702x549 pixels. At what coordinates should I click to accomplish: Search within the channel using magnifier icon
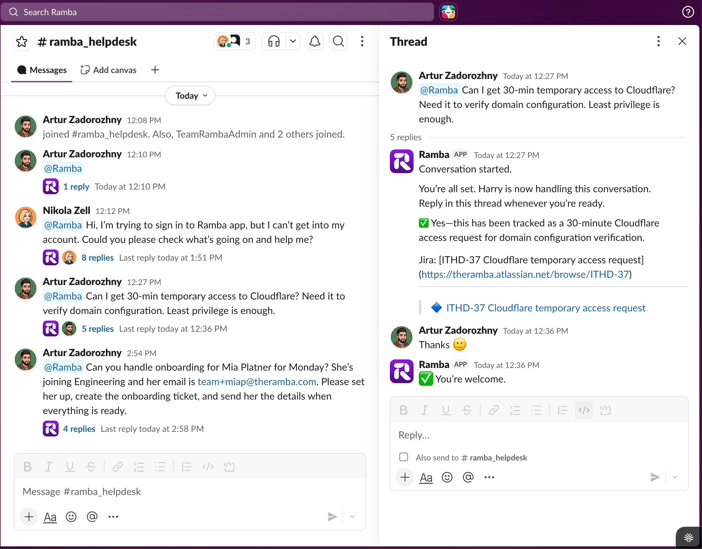(x=338, y=41)
